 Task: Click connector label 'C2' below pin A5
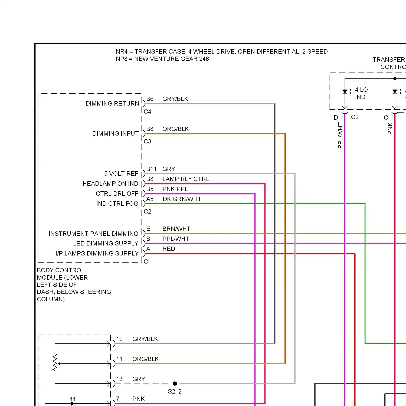pyautogui.click(x=148, y=211)
